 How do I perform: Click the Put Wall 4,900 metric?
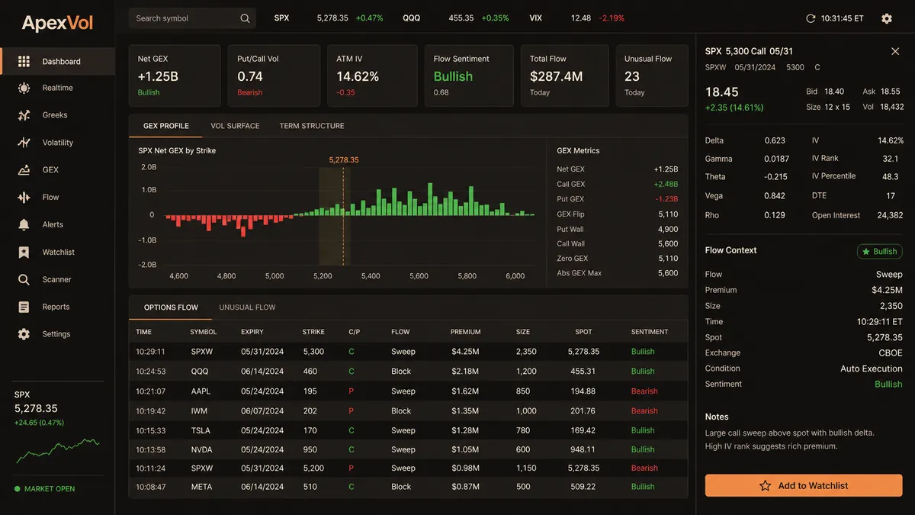click(618, 229)
